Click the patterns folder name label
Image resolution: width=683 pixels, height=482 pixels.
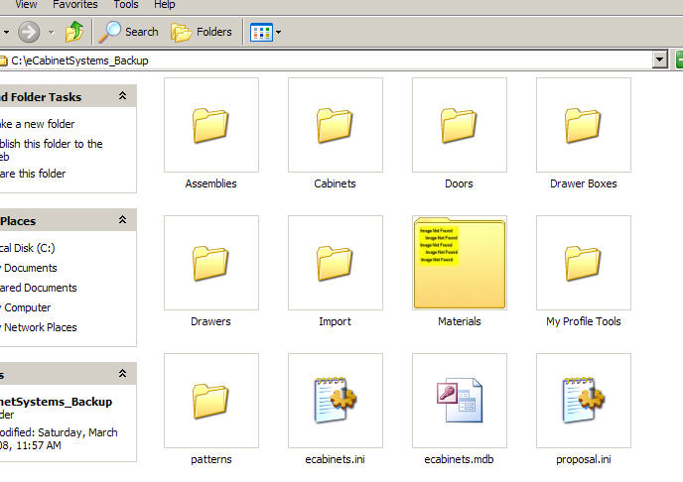(x=211, y=460)
